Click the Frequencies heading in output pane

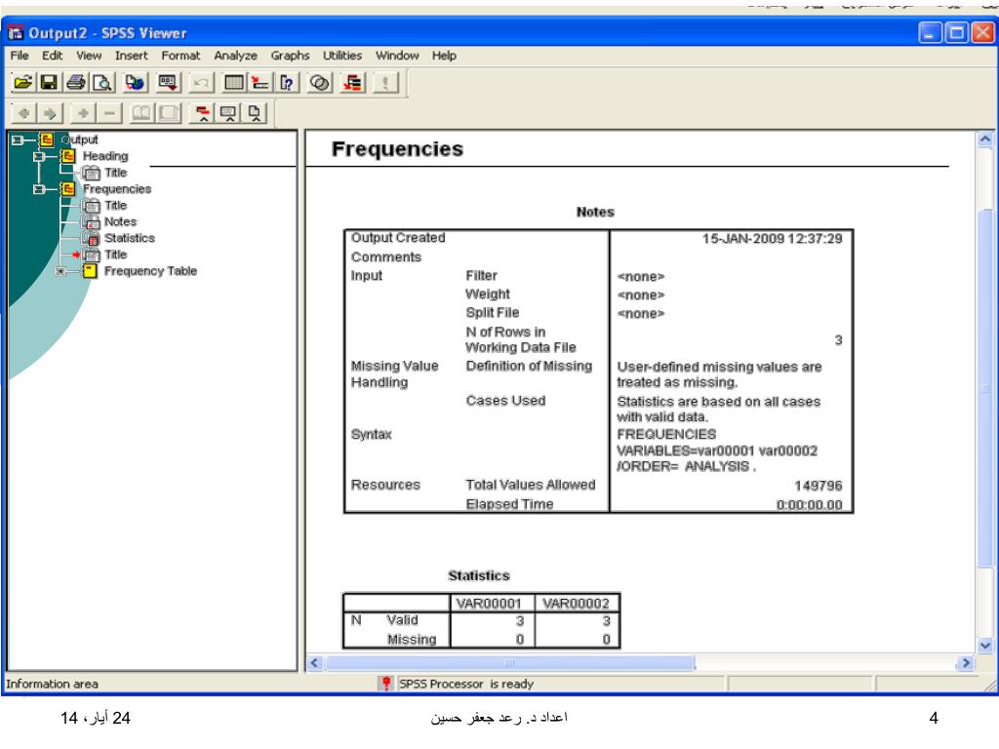pos(397,149)
